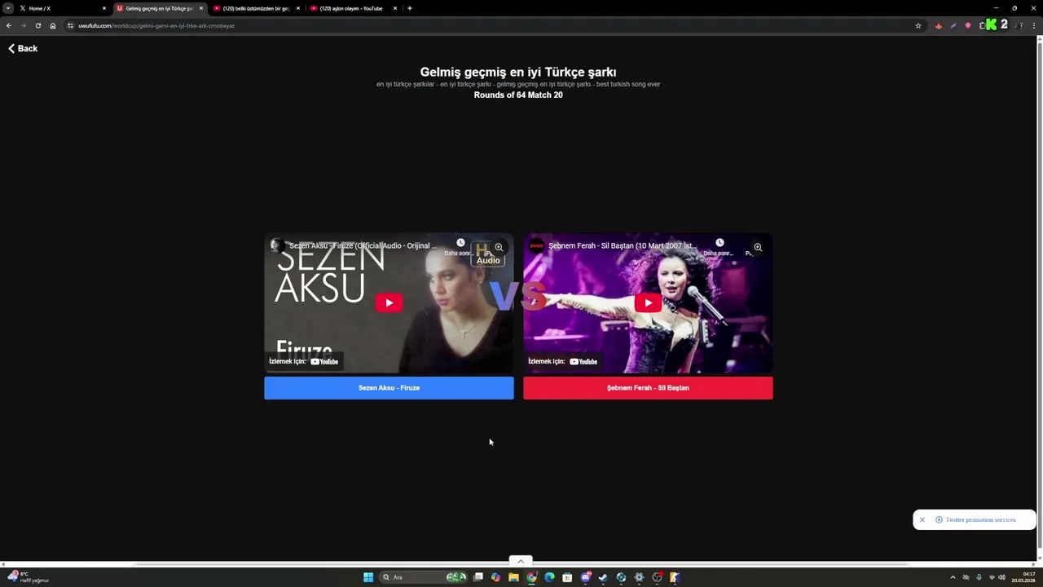Open channel avatar on Sezen Aksu video
Image resolution: width=1043 pixels, height=587 pixels.
pyautogui.click(x=277, y=245)
